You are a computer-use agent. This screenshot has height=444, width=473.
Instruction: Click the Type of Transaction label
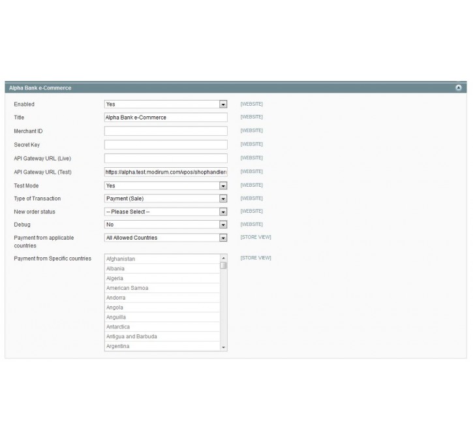[37, 198]
